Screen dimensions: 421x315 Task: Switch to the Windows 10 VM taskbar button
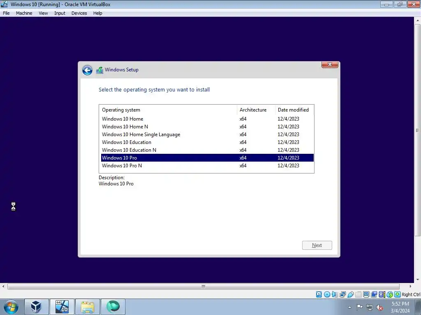coord(62,307)
